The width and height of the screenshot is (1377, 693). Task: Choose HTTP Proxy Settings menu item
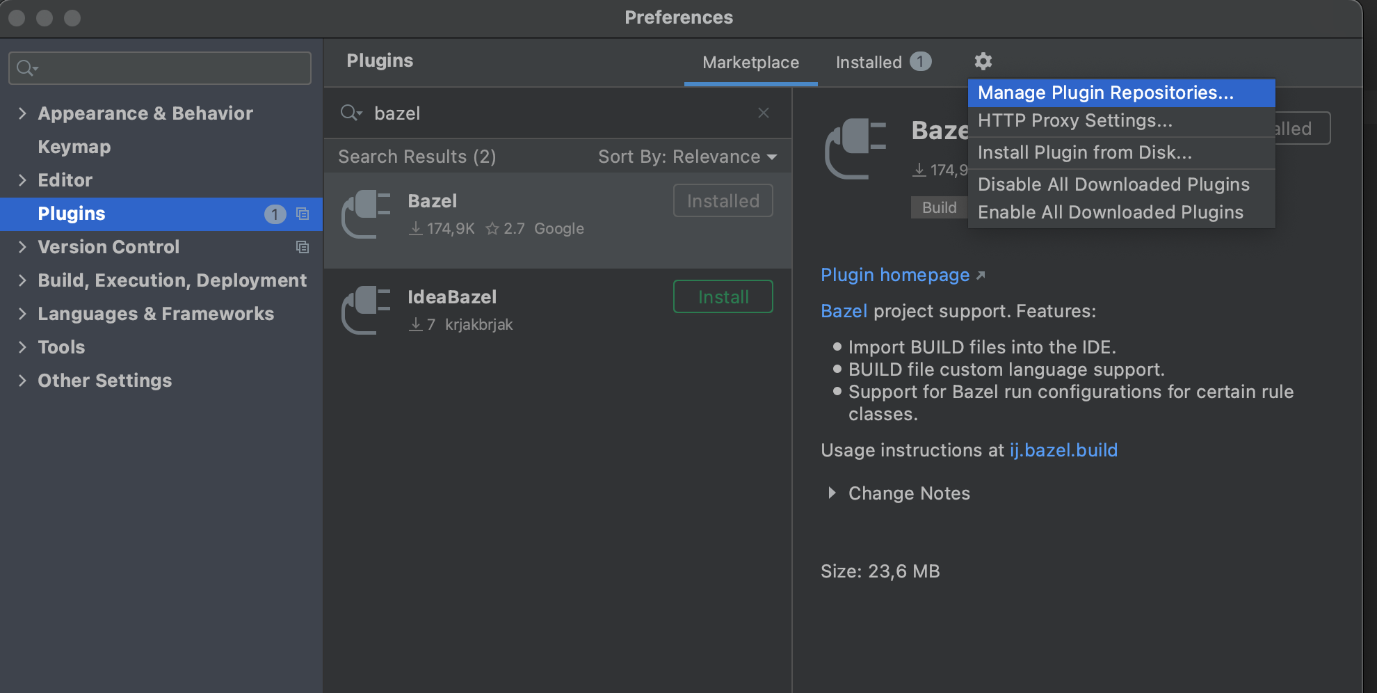tap(1121, 121)
